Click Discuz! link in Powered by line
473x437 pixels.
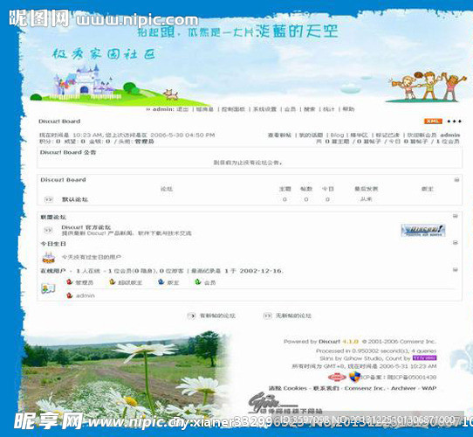click(329, 342)
